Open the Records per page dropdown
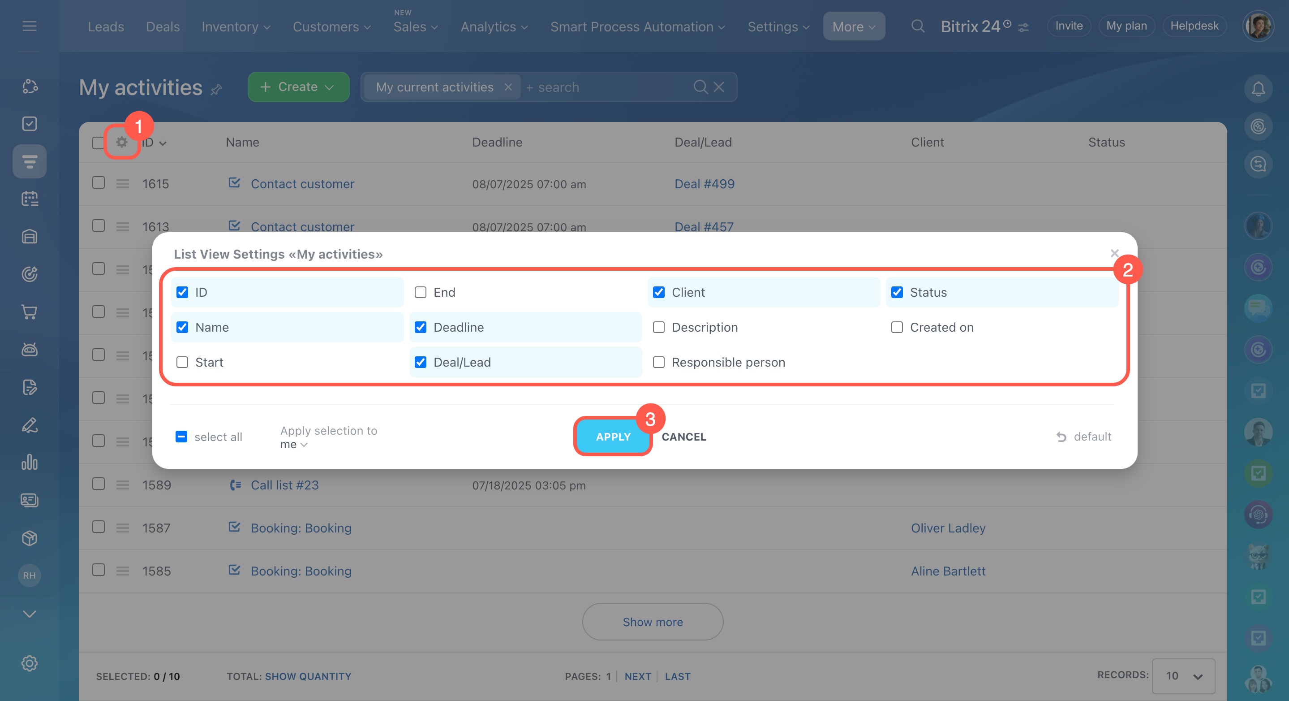 (1183, 676)
